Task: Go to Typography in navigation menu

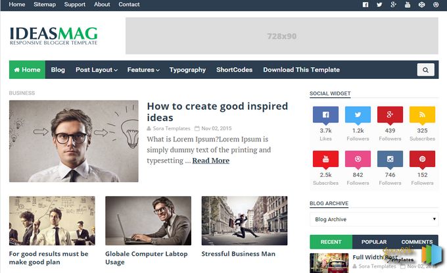Action: pos(187,70)
